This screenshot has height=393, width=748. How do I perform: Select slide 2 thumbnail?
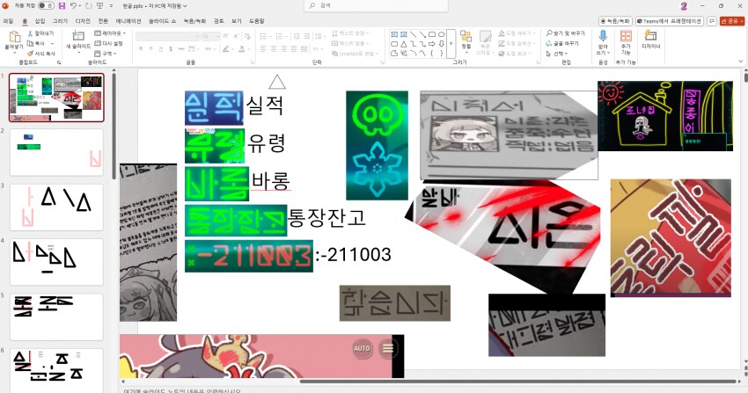coord(56,152)
